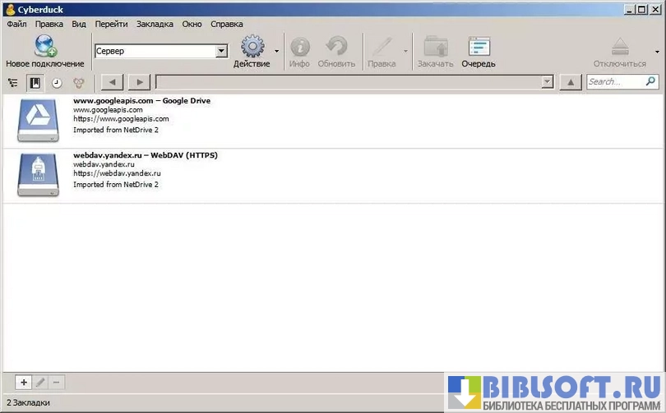Open the Файл menu
Viewport: 666px width, 413px height.
(x=16, y=24)
